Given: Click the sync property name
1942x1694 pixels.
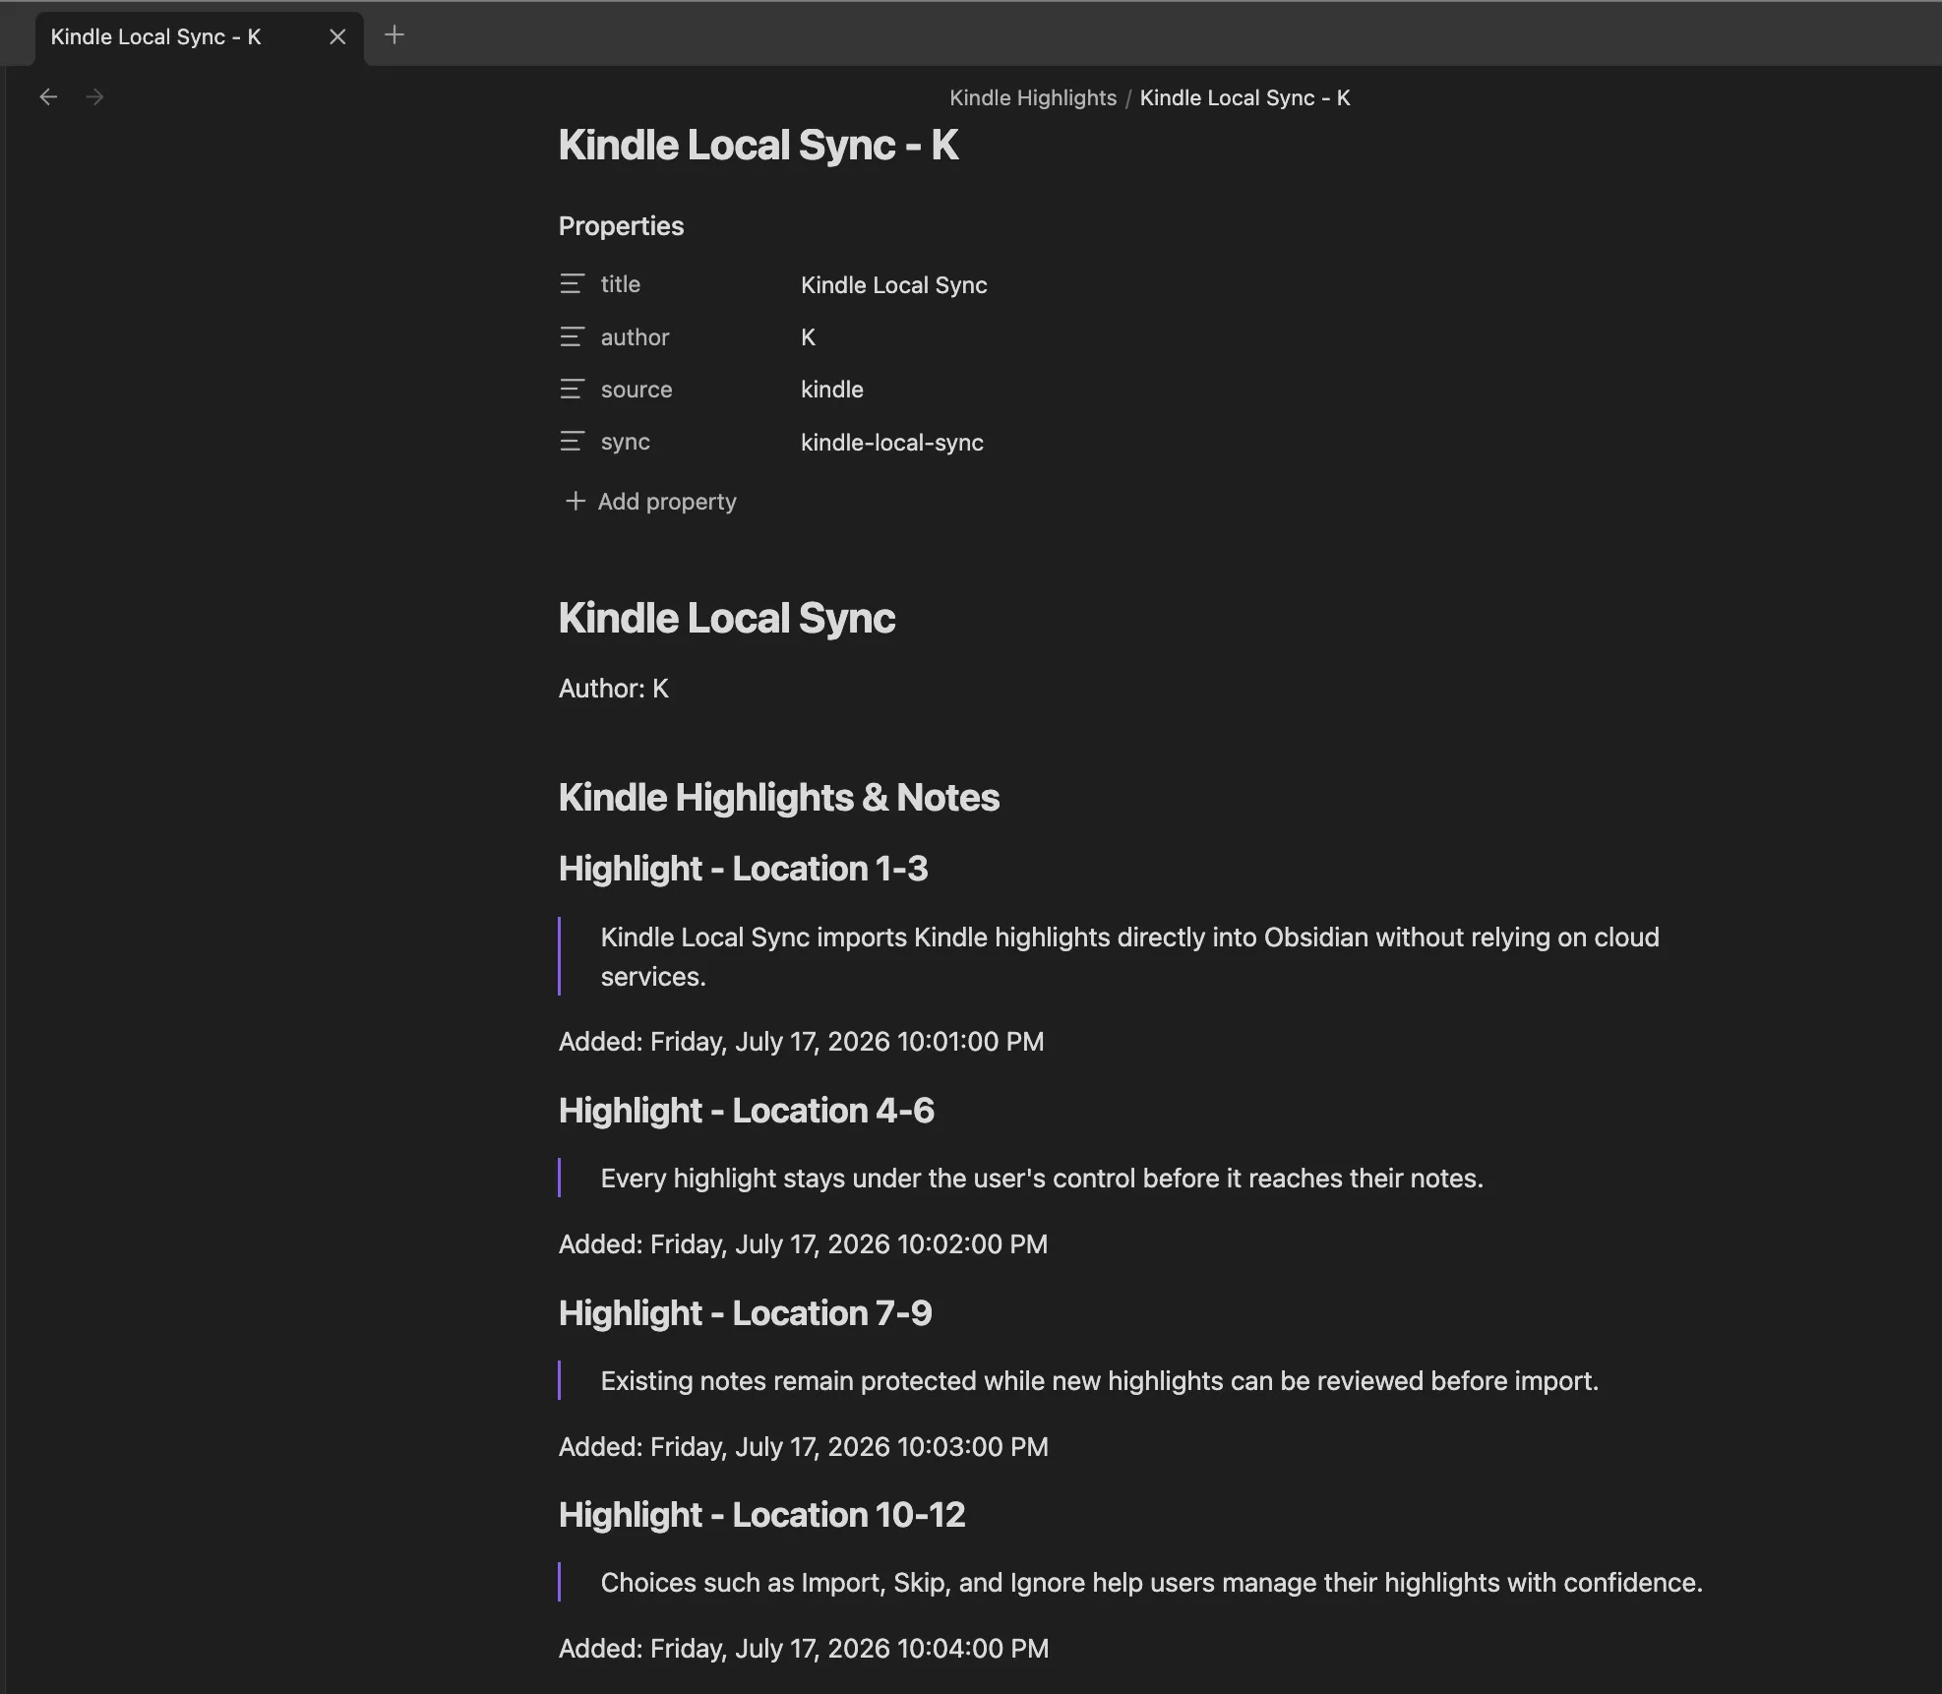Looking at the screenshot, I should pos(626,442).
